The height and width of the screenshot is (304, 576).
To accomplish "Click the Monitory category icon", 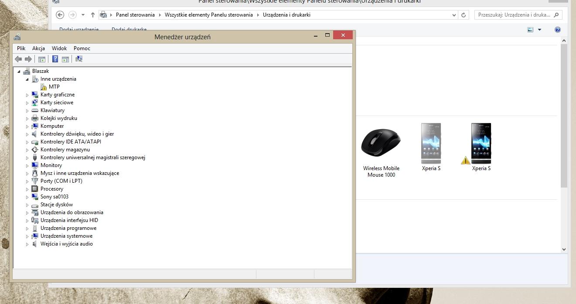I will tap(35, 165).
